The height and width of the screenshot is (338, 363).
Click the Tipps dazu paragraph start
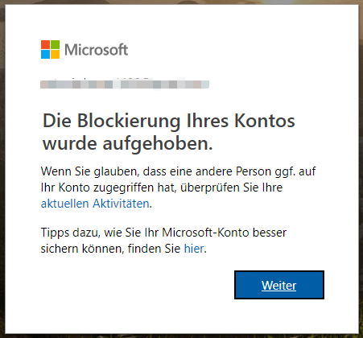coord(70,233)
